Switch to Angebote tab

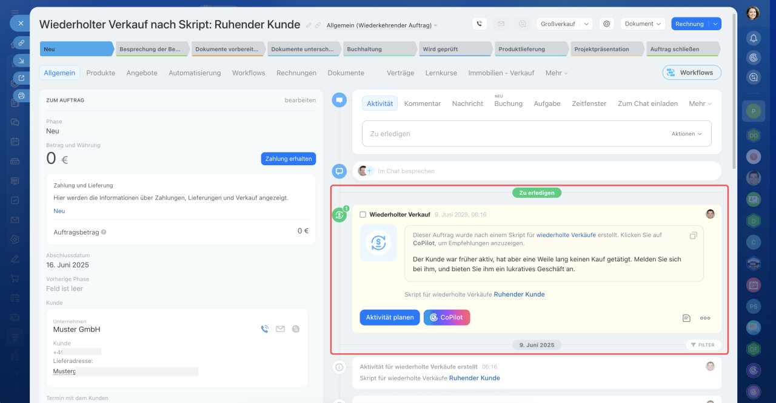pyautogui.click(x=142, y=73)
